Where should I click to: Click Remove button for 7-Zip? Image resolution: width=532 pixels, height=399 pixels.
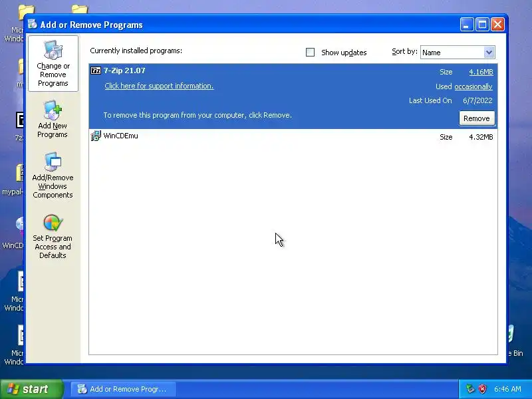(476, 118)
